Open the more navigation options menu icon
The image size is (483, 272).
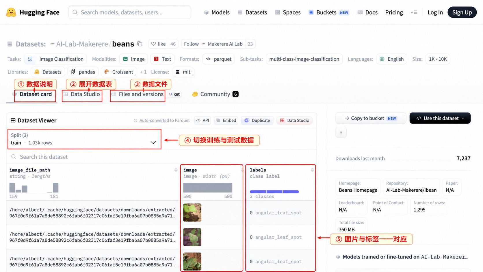(414, 12)
